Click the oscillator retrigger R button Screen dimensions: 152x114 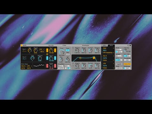pyautogui.click(x=47, y=54)
